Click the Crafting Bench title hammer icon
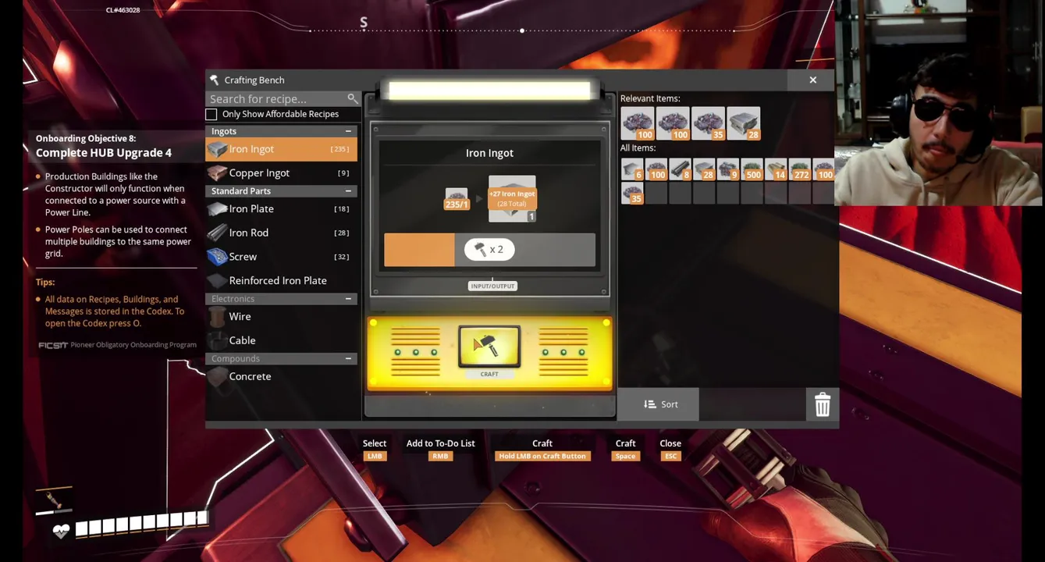Image resolution: width=1045 pixels, height=562 pixels. coord(215,80)
